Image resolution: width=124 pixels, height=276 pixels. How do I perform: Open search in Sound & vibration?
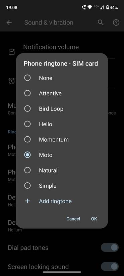coord(101,22)
